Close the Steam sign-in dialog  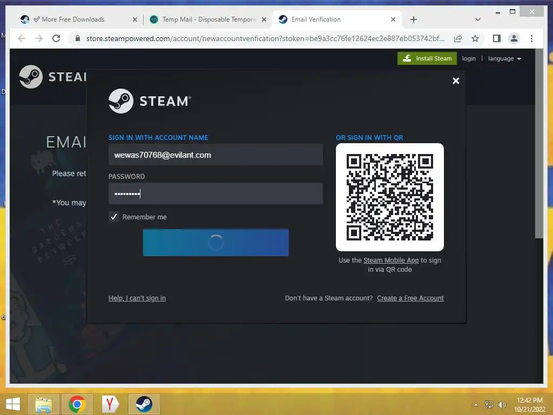point(456,81)
